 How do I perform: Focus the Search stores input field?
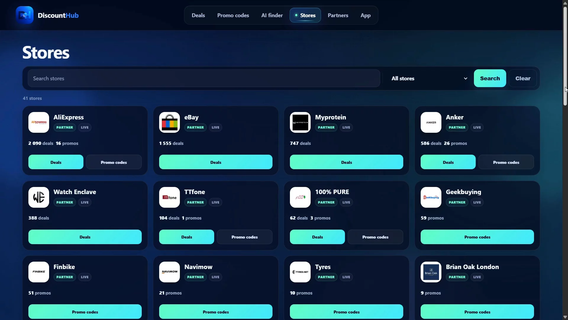pos(204,79)
